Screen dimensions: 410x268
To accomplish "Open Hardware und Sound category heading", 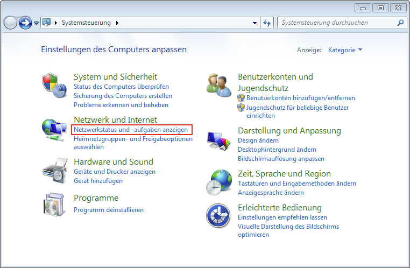I will click(114, 162).
